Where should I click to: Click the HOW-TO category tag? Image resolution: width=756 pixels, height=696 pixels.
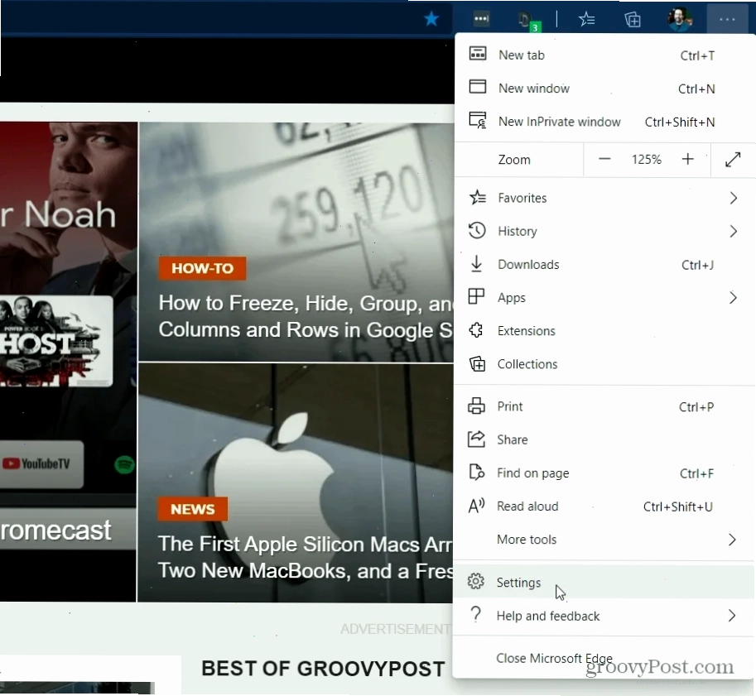pyautogui.click(x=203, y=268)
